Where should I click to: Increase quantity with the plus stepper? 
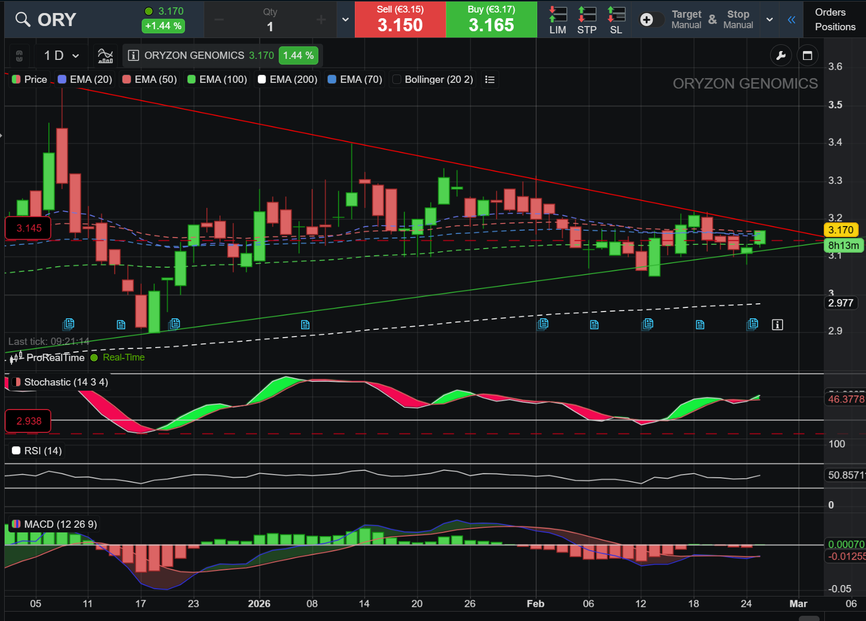click(321, 20)
